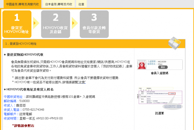This screenshot has height=130, width=194.
Task: Click the Hong Kong flag member avatar
Action: pos(142,65)
